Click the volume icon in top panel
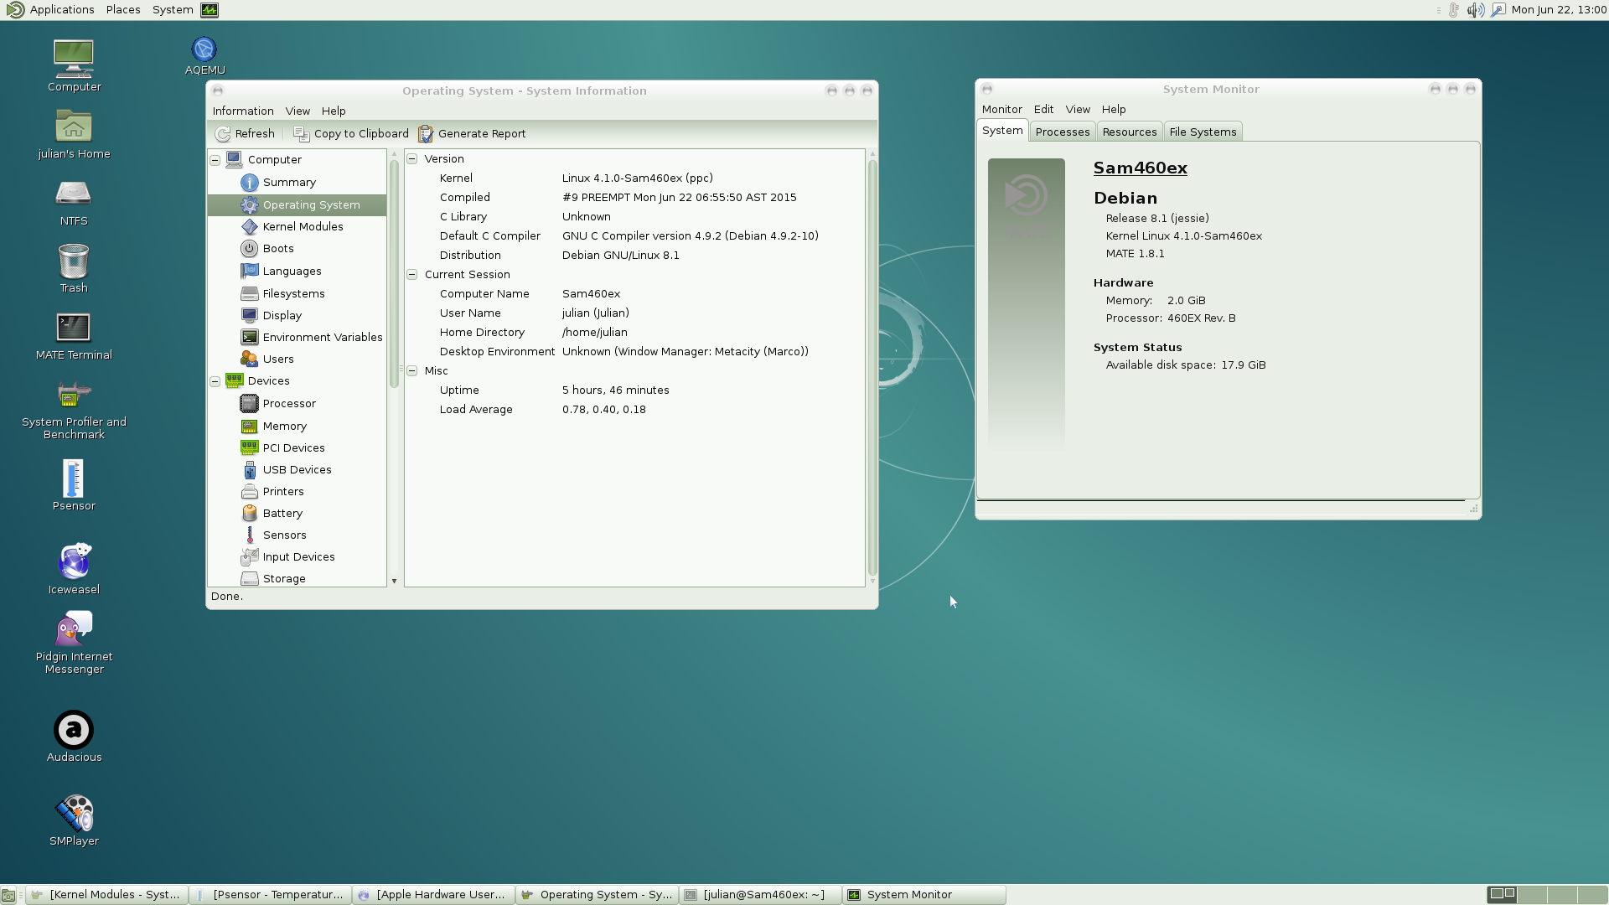The width and height of the screenshot is (1609, 905). coord(1475,10)
